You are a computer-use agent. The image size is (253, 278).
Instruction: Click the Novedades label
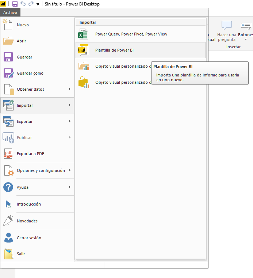(x=27, y=221)
